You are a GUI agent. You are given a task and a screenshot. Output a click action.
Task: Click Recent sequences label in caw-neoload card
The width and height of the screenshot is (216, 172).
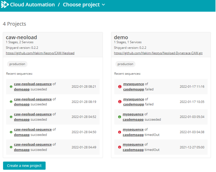click(19, 74)
